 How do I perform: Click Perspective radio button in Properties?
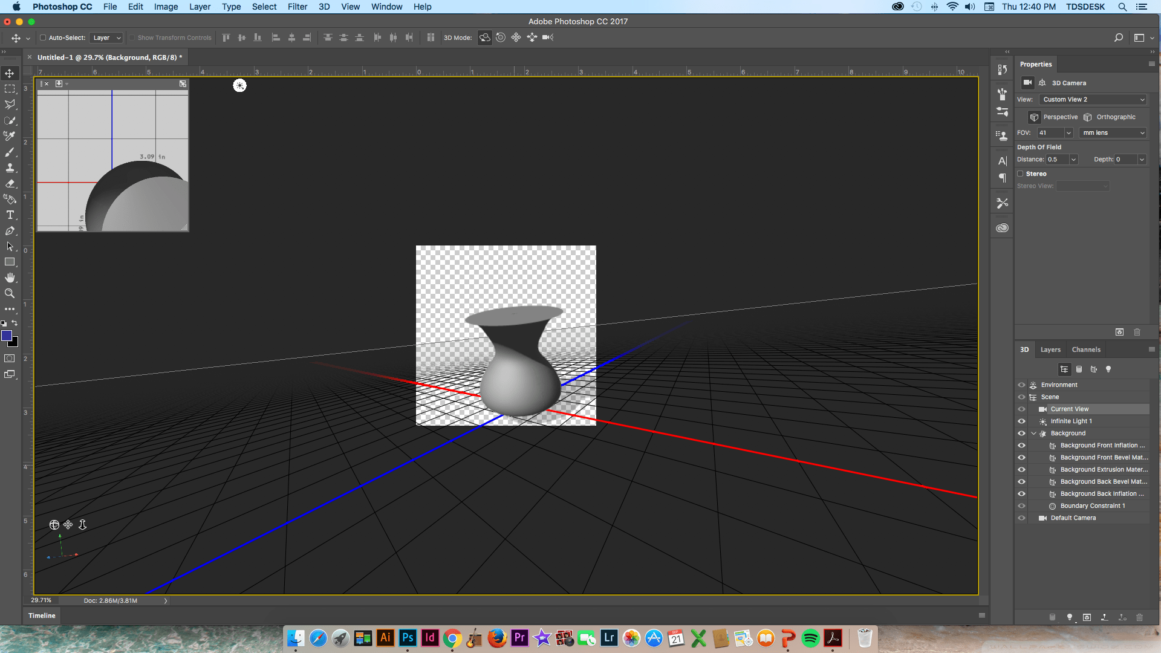coord(1036,117)
